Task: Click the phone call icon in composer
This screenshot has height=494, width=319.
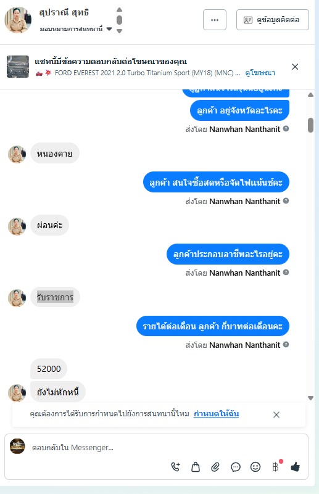Action: [176, 467]
